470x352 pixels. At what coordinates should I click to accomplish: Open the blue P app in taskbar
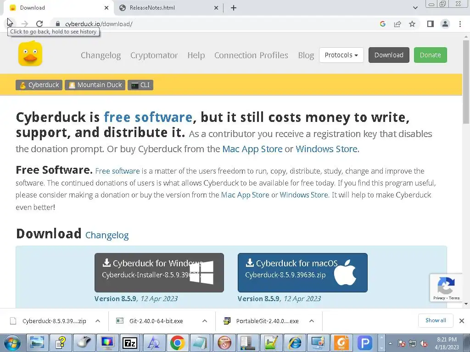pyautogui.click(x=365, y=343)
